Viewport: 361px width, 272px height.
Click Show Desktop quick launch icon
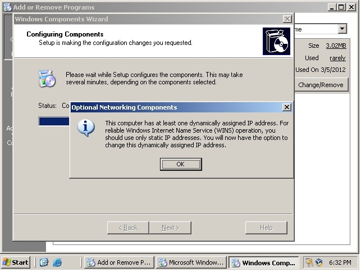click(44, 262)
